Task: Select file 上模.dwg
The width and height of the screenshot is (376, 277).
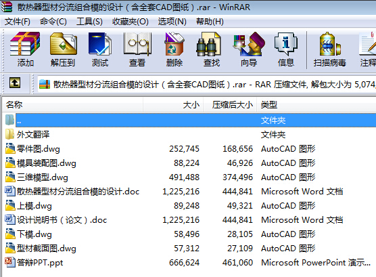Action: 34,206
